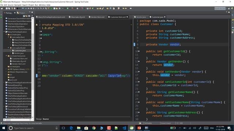Click the Forward navigation arrow in toolbar
This screenshot has height=131, width=234.
click(x=131, y=8)
